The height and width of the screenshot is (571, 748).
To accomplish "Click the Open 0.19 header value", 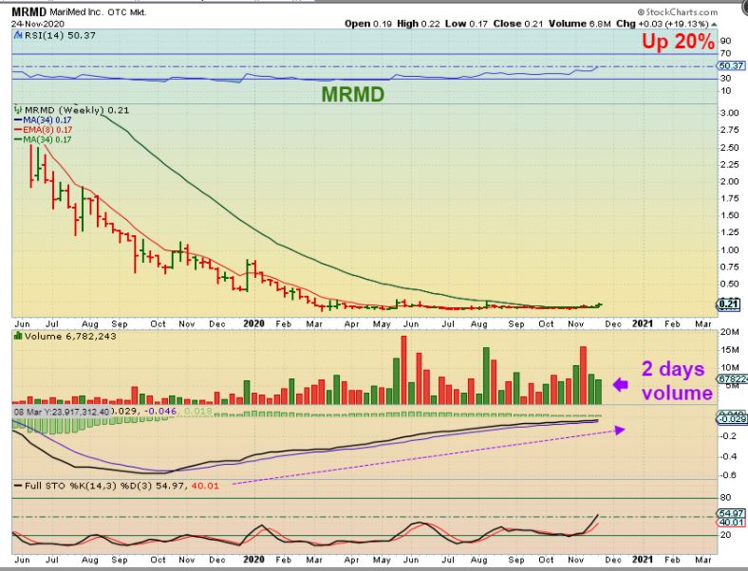I will (x=367, y=24).
